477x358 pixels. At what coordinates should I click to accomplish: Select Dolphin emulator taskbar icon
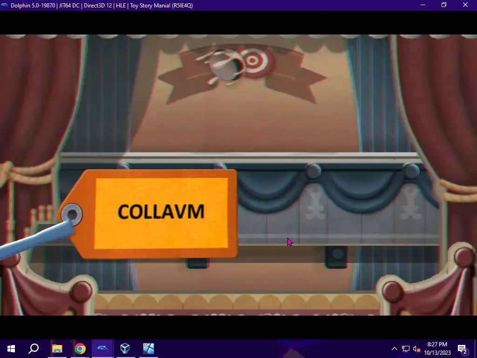[102, 349]
